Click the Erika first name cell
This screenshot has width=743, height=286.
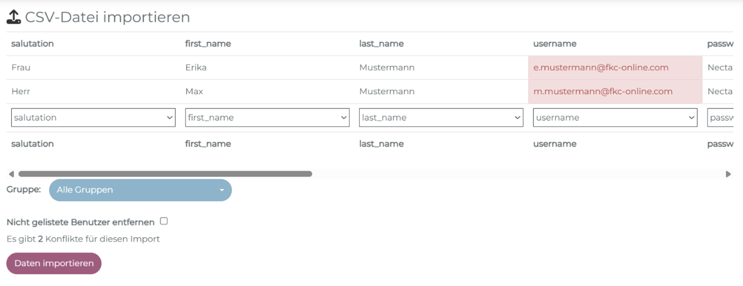tap(196, 68)
